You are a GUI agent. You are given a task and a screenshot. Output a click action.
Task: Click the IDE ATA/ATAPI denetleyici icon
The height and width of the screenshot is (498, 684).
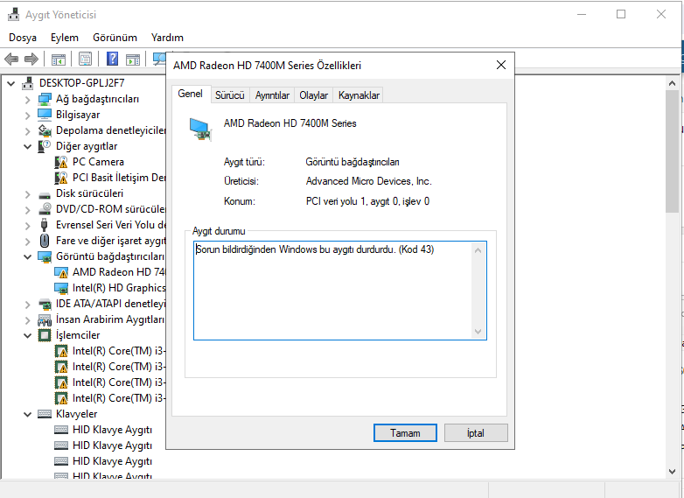45,304
